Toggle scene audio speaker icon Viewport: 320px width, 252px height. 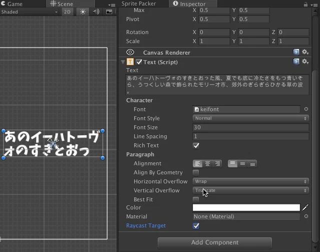96,12
